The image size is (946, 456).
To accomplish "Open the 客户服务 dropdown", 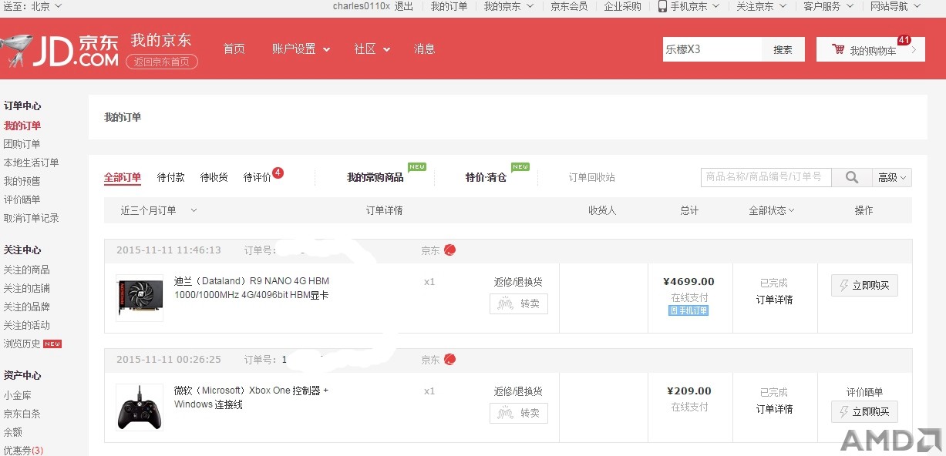I will 828,6.
